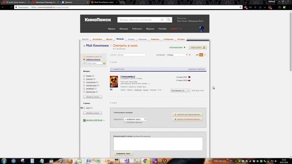Open the Сообщения tab
This screenshot has height=164, width=292.
(168, 39)
